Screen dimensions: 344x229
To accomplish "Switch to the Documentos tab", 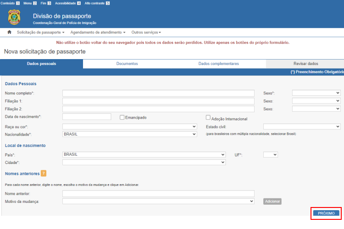I will (x=127, y=64).
